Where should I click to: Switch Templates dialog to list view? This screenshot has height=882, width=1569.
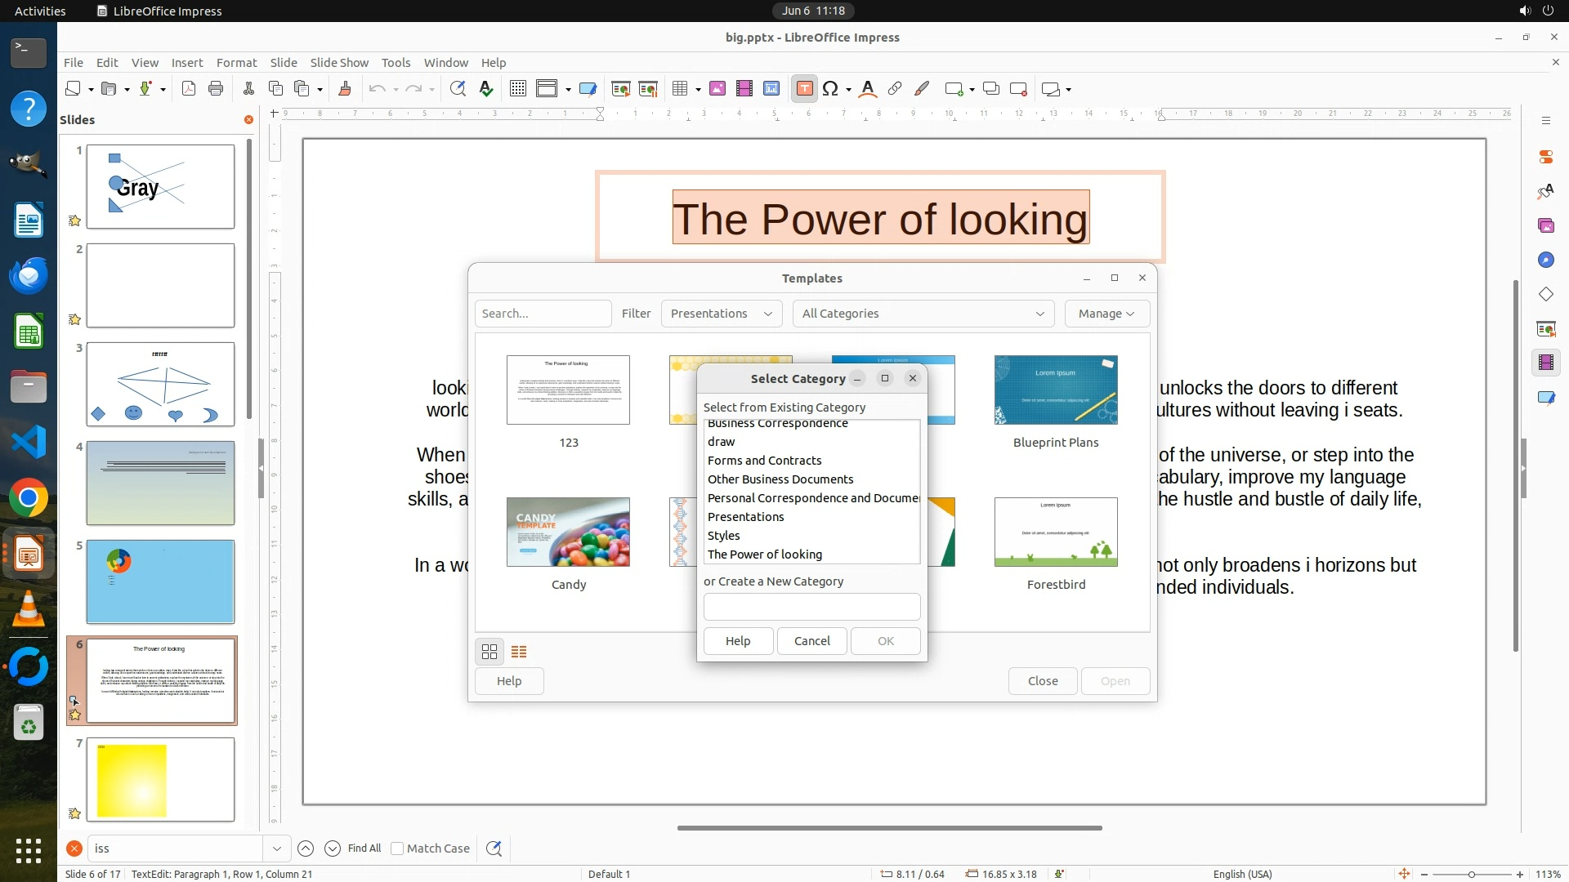[x=519, y=652]
